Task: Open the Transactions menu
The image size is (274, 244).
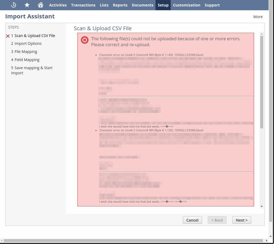Action: coord(83,5)
